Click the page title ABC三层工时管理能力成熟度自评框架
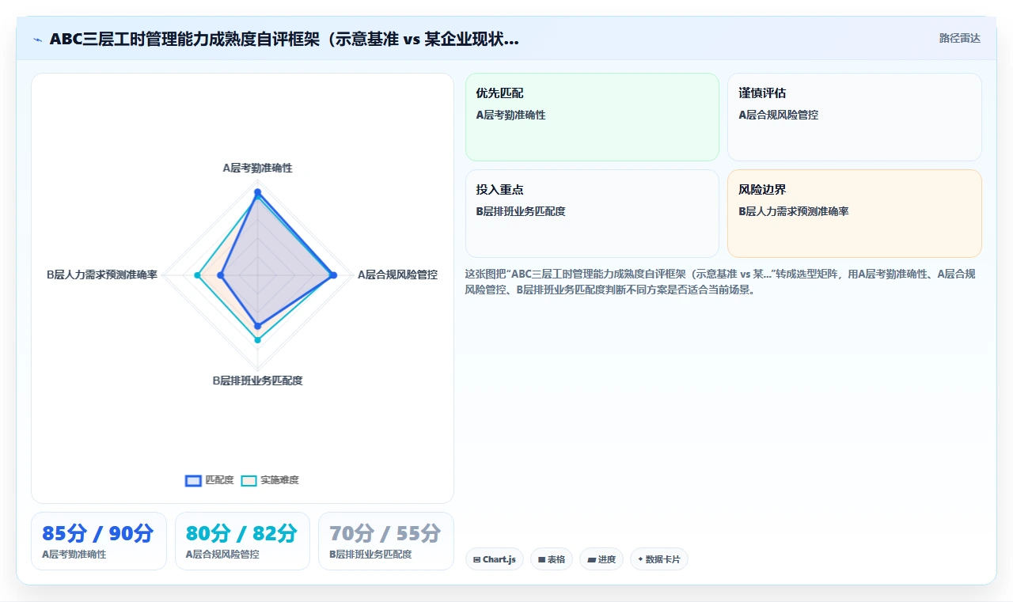This screenshot has height=602, width=1013. tap(284, 40)
